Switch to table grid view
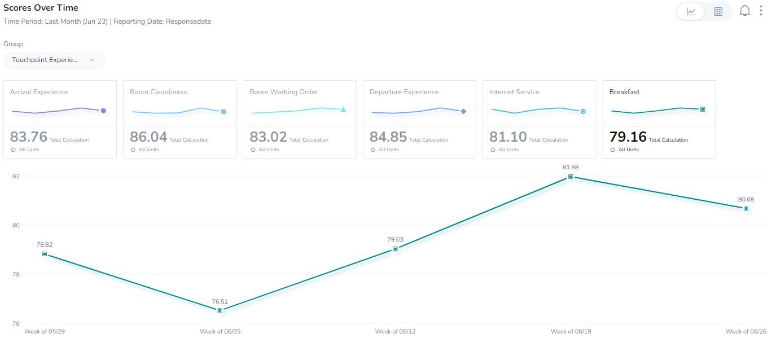The width and height of the screenshot is (772, 338). (718, 11)
